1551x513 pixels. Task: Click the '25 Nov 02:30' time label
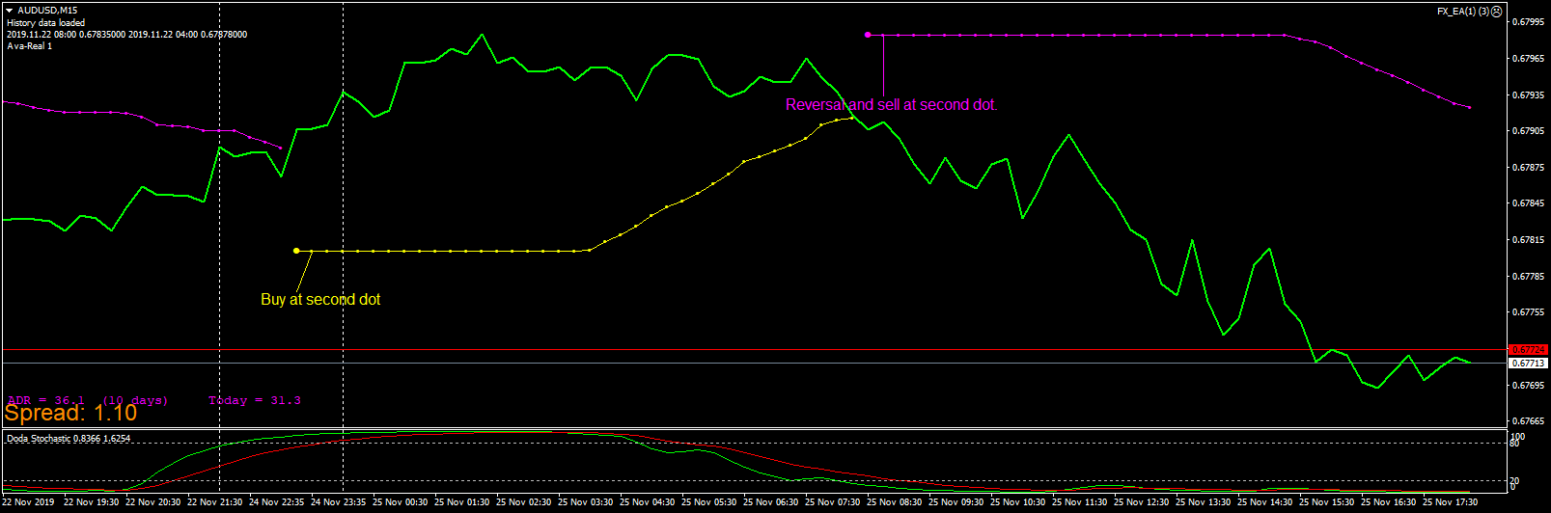click(x=524, y=501)
